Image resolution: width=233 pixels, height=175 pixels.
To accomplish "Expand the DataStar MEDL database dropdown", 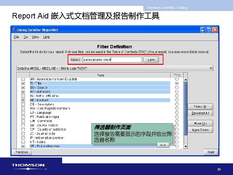I will tap(211, 68).
